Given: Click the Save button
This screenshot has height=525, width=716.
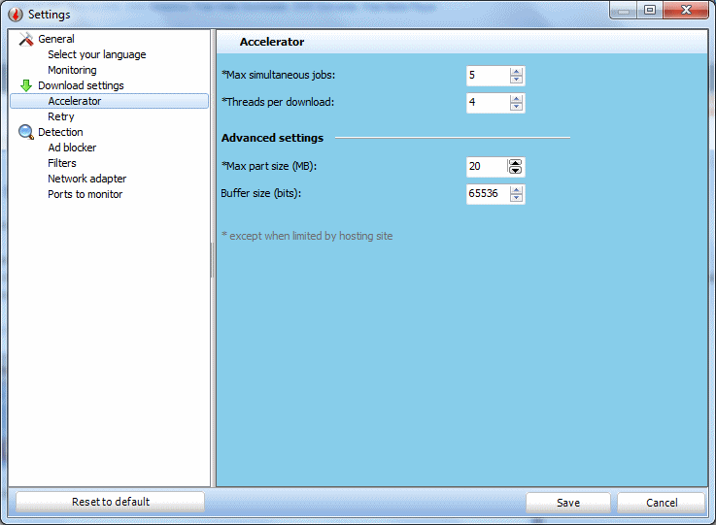Looking at the screenshot, I should (568, 503).
